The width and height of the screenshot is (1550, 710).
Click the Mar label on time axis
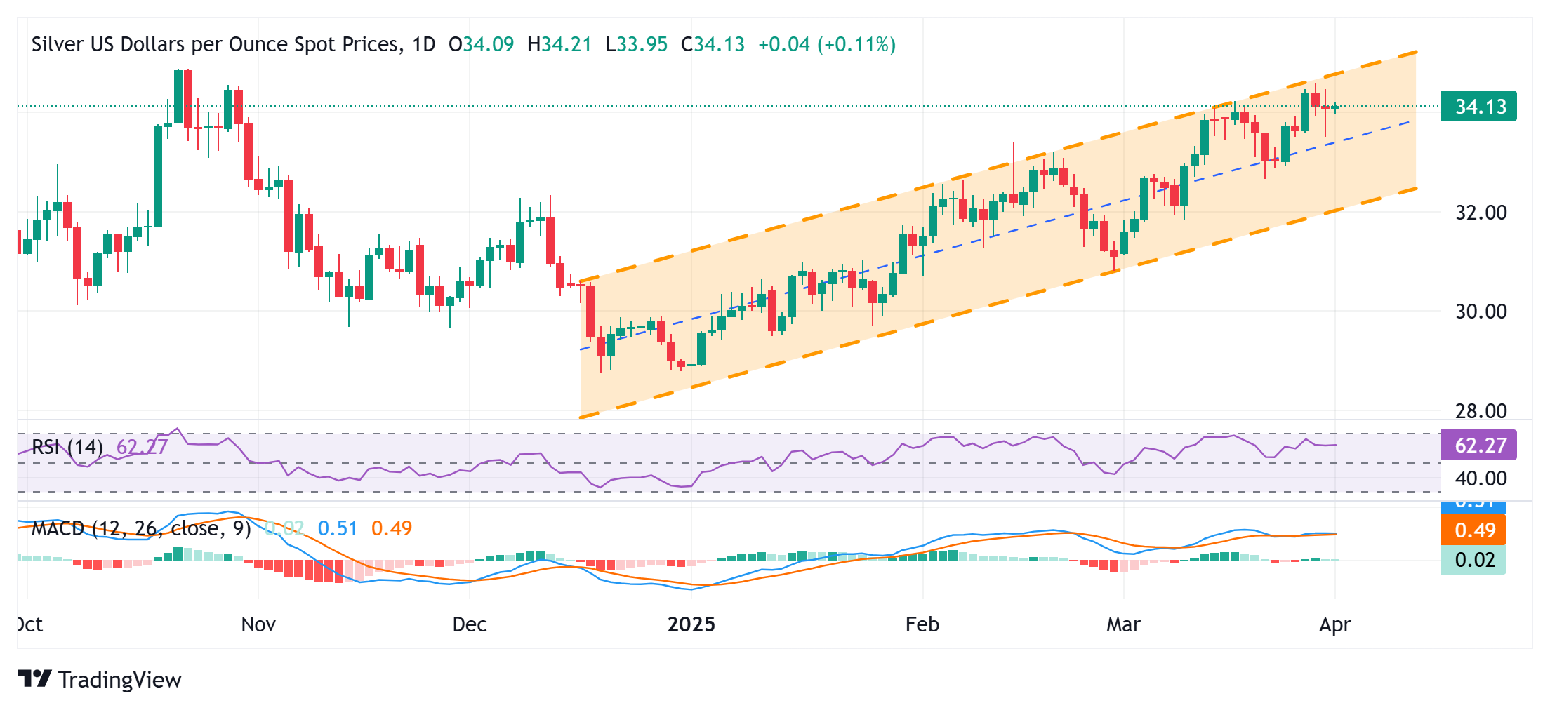(x=1123, y=624)
